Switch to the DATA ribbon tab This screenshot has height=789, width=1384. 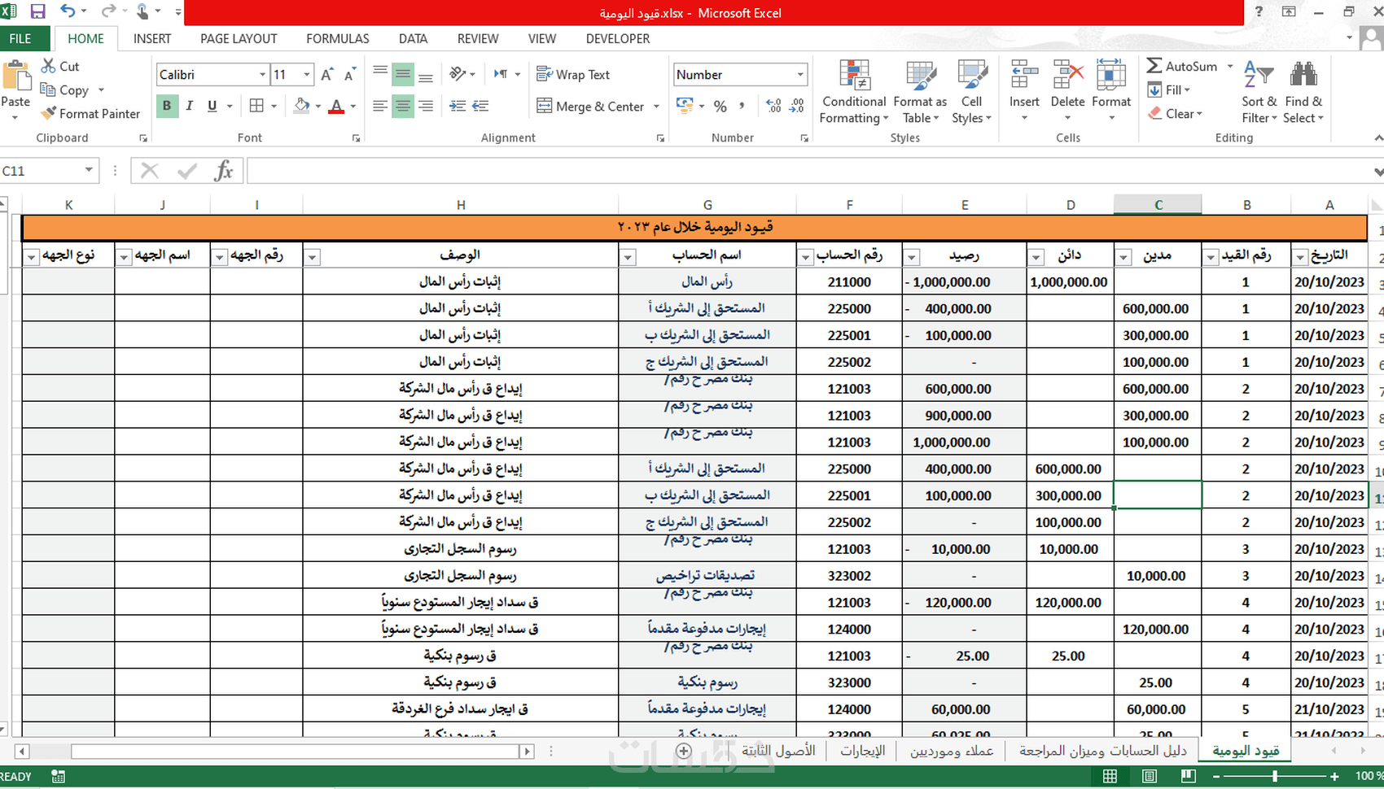tap(413, 39)
